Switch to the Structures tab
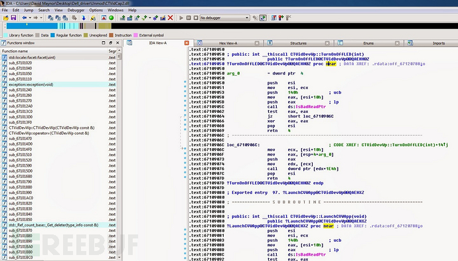 click(298, 43)
